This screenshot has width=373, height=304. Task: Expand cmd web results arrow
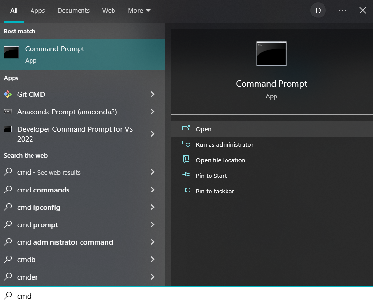152,172
